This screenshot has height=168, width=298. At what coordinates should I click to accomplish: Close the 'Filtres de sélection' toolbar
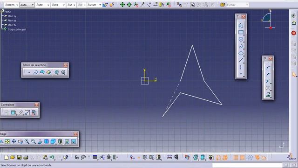coord(66,65)
